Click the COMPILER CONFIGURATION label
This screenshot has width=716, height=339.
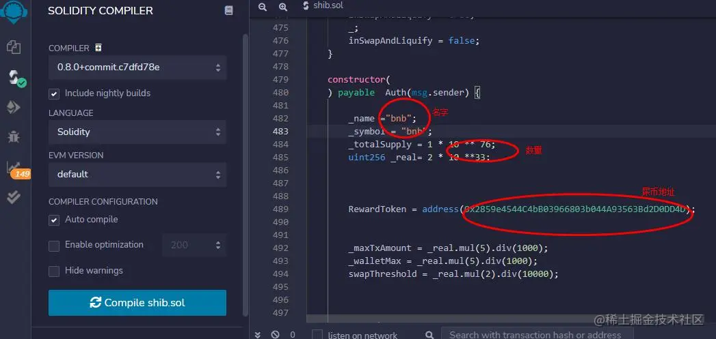[103, 201]
